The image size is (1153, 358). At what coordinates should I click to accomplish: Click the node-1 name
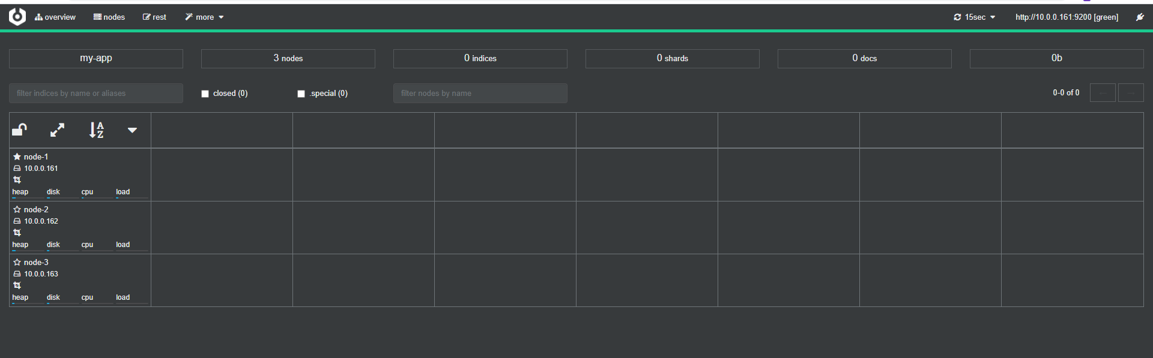tap(36, 157)
